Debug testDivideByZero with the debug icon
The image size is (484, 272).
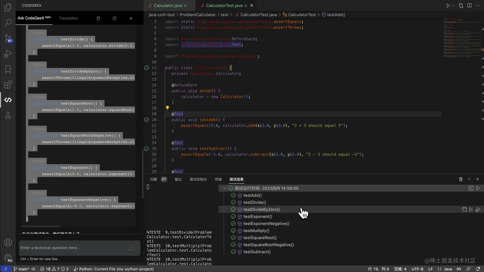point(478,210)
